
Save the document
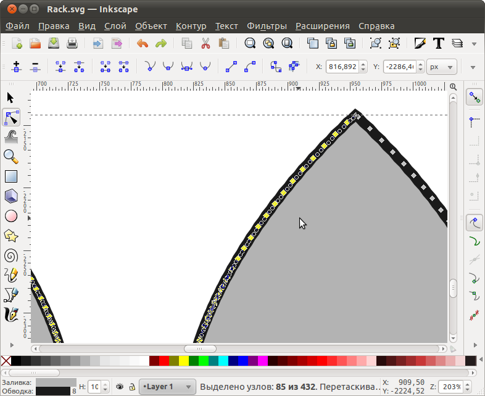[x=54, y=43]
